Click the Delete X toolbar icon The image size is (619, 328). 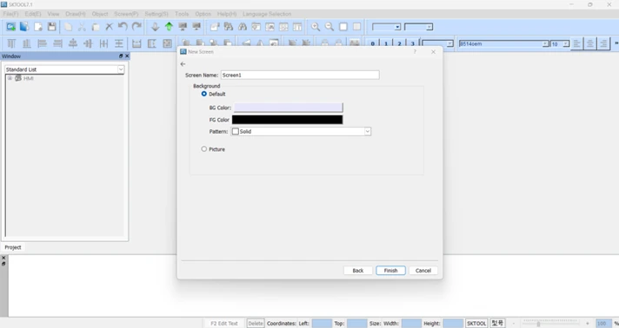[109, 27]
